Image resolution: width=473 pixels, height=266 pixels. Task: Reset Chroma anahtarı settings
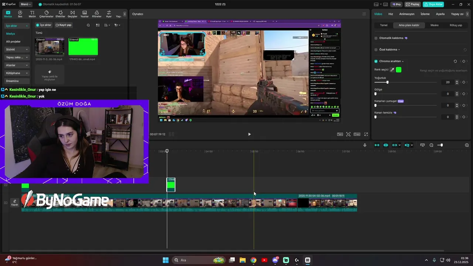pos(455,61)
